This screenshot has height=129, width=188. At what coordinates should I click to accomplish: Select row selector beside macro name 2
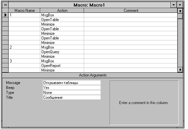[5, 47]
